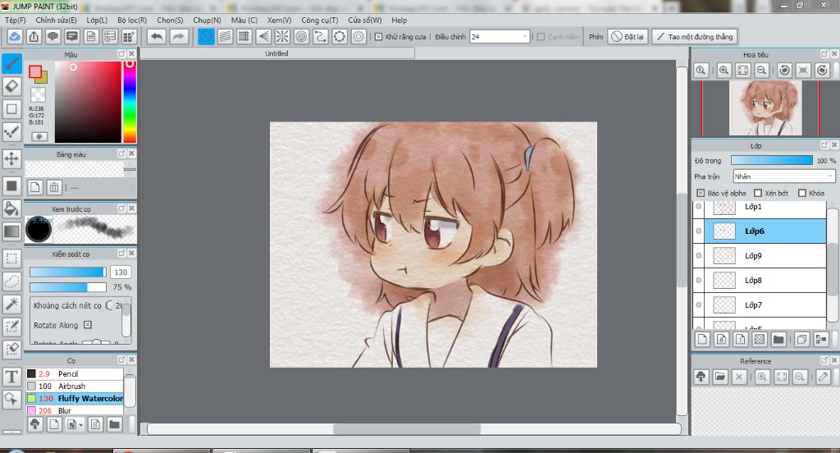Open the Tệp(F) menu
This screenshot has height=453, width=840.
click(15, 21)
